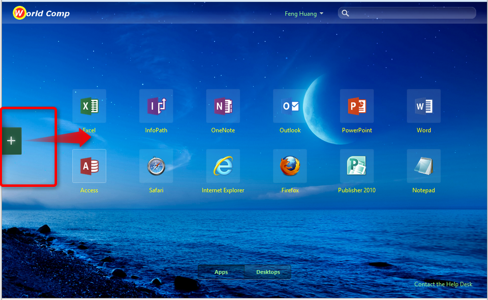Open the OneNote app icon
Image resolution: width=488 pixels, height=300 pixels.
click(223, 106)
